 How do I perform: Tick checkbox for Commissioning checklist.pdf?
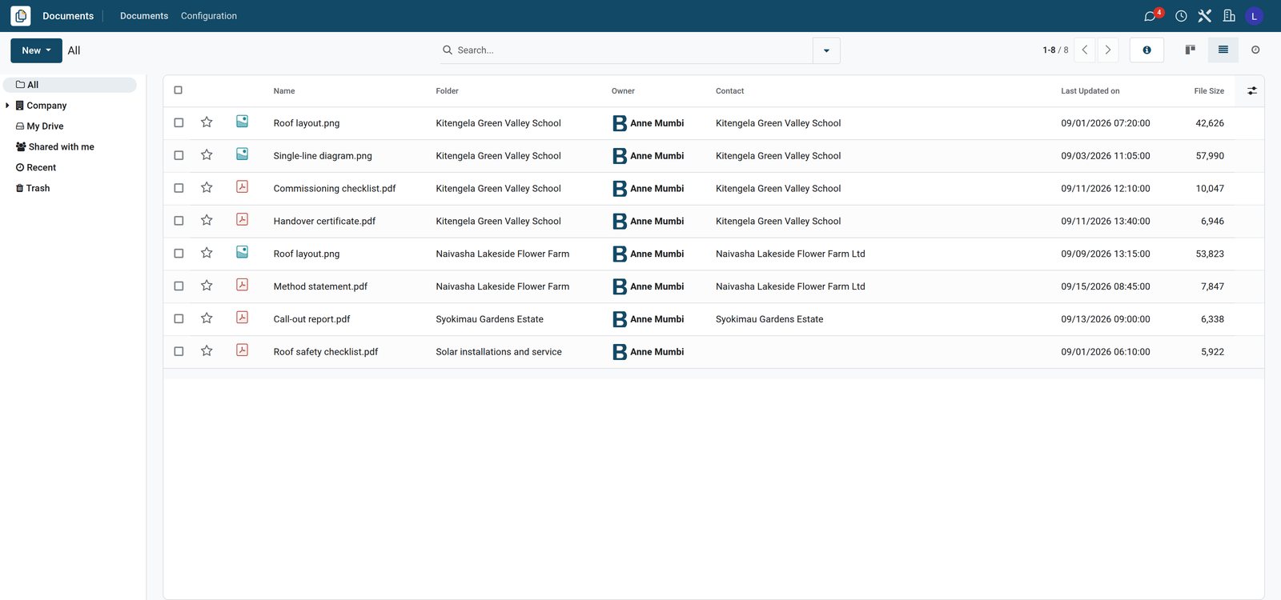click(179, 188)
